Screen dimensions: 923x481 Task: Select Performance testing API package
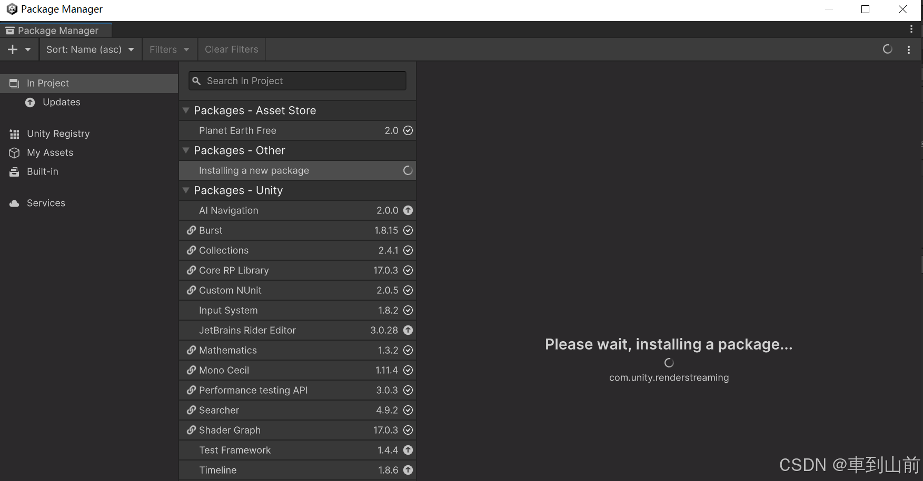pos(297,390)
